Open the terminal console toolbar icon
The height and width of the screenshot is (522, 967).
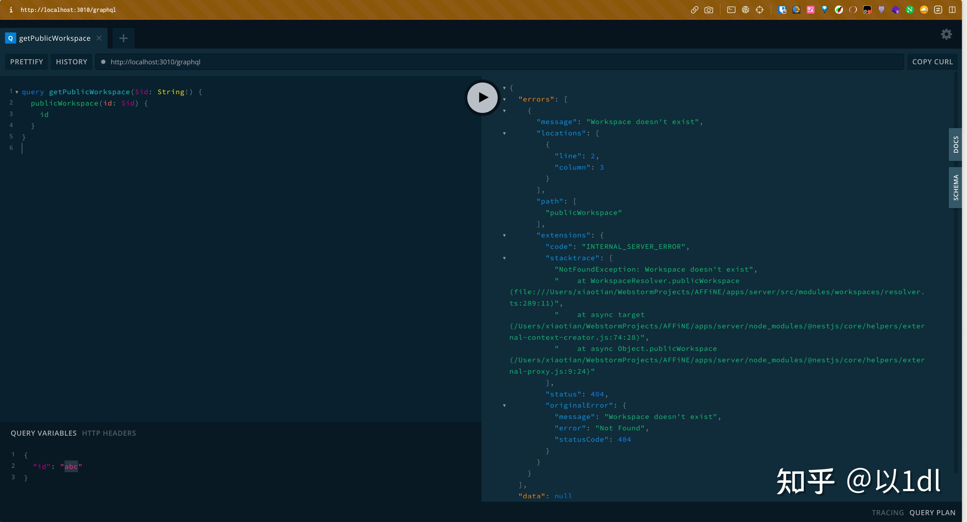pos(731,10)
